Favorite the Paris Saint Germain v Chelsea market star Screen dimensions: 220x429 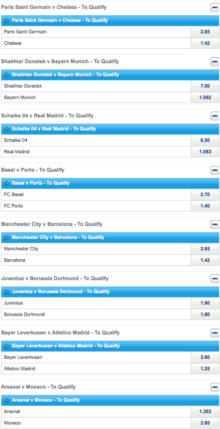7,20
